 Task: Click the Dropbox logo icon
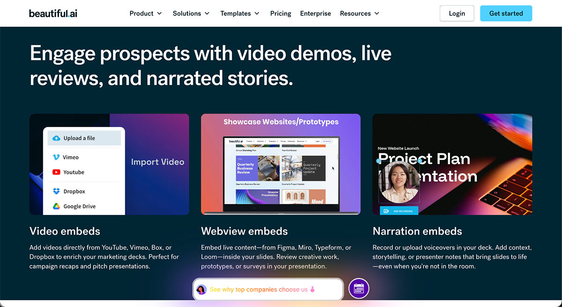[56, 191]
